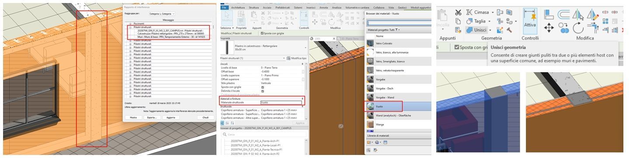Open the Raggruppa per dropdown
The height and width of the screenshot is (158, 629).
pyautogui.click(x=162, y=14)
